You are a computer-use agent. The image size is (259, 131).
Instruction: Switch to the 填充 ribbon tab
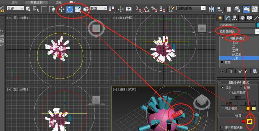click(59, 3)
